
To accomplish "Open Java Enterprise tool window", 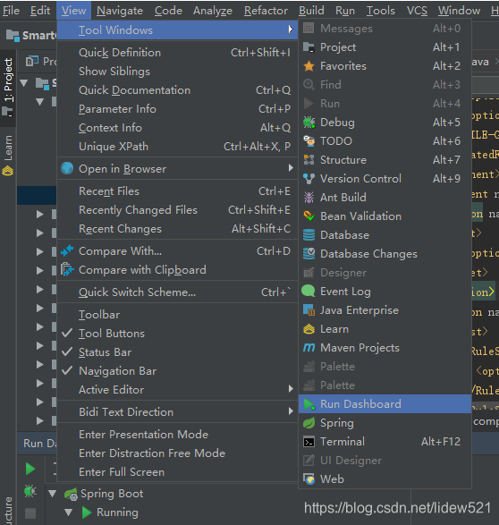I will 385,310.
